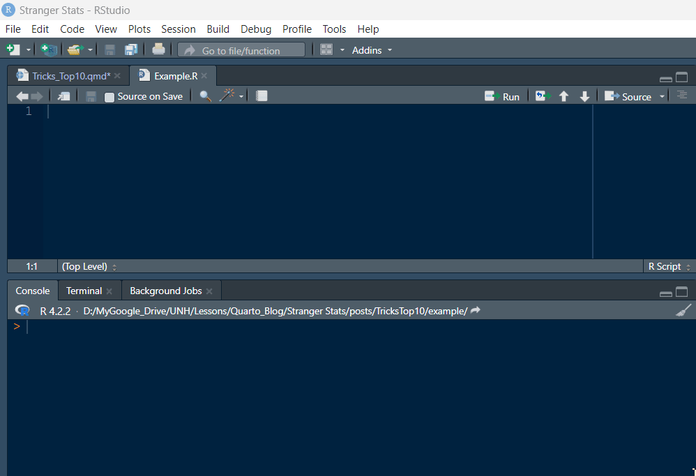Expand the Source options dropdown arrow
Viewport: 696px width, 476px height.
[663, 97]
